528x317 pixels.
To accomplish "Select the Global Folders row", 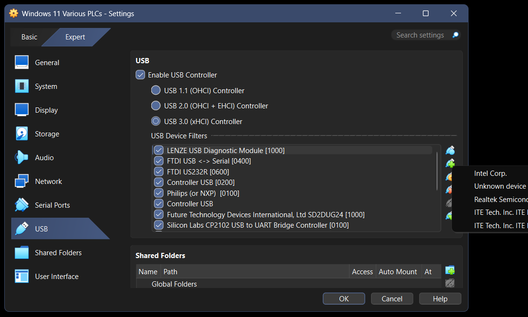I will pyautogui.click(x=289, y=284).
